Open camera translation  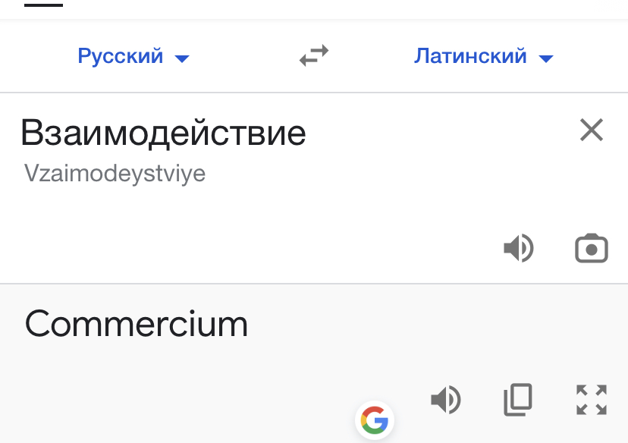coord(592,248)
